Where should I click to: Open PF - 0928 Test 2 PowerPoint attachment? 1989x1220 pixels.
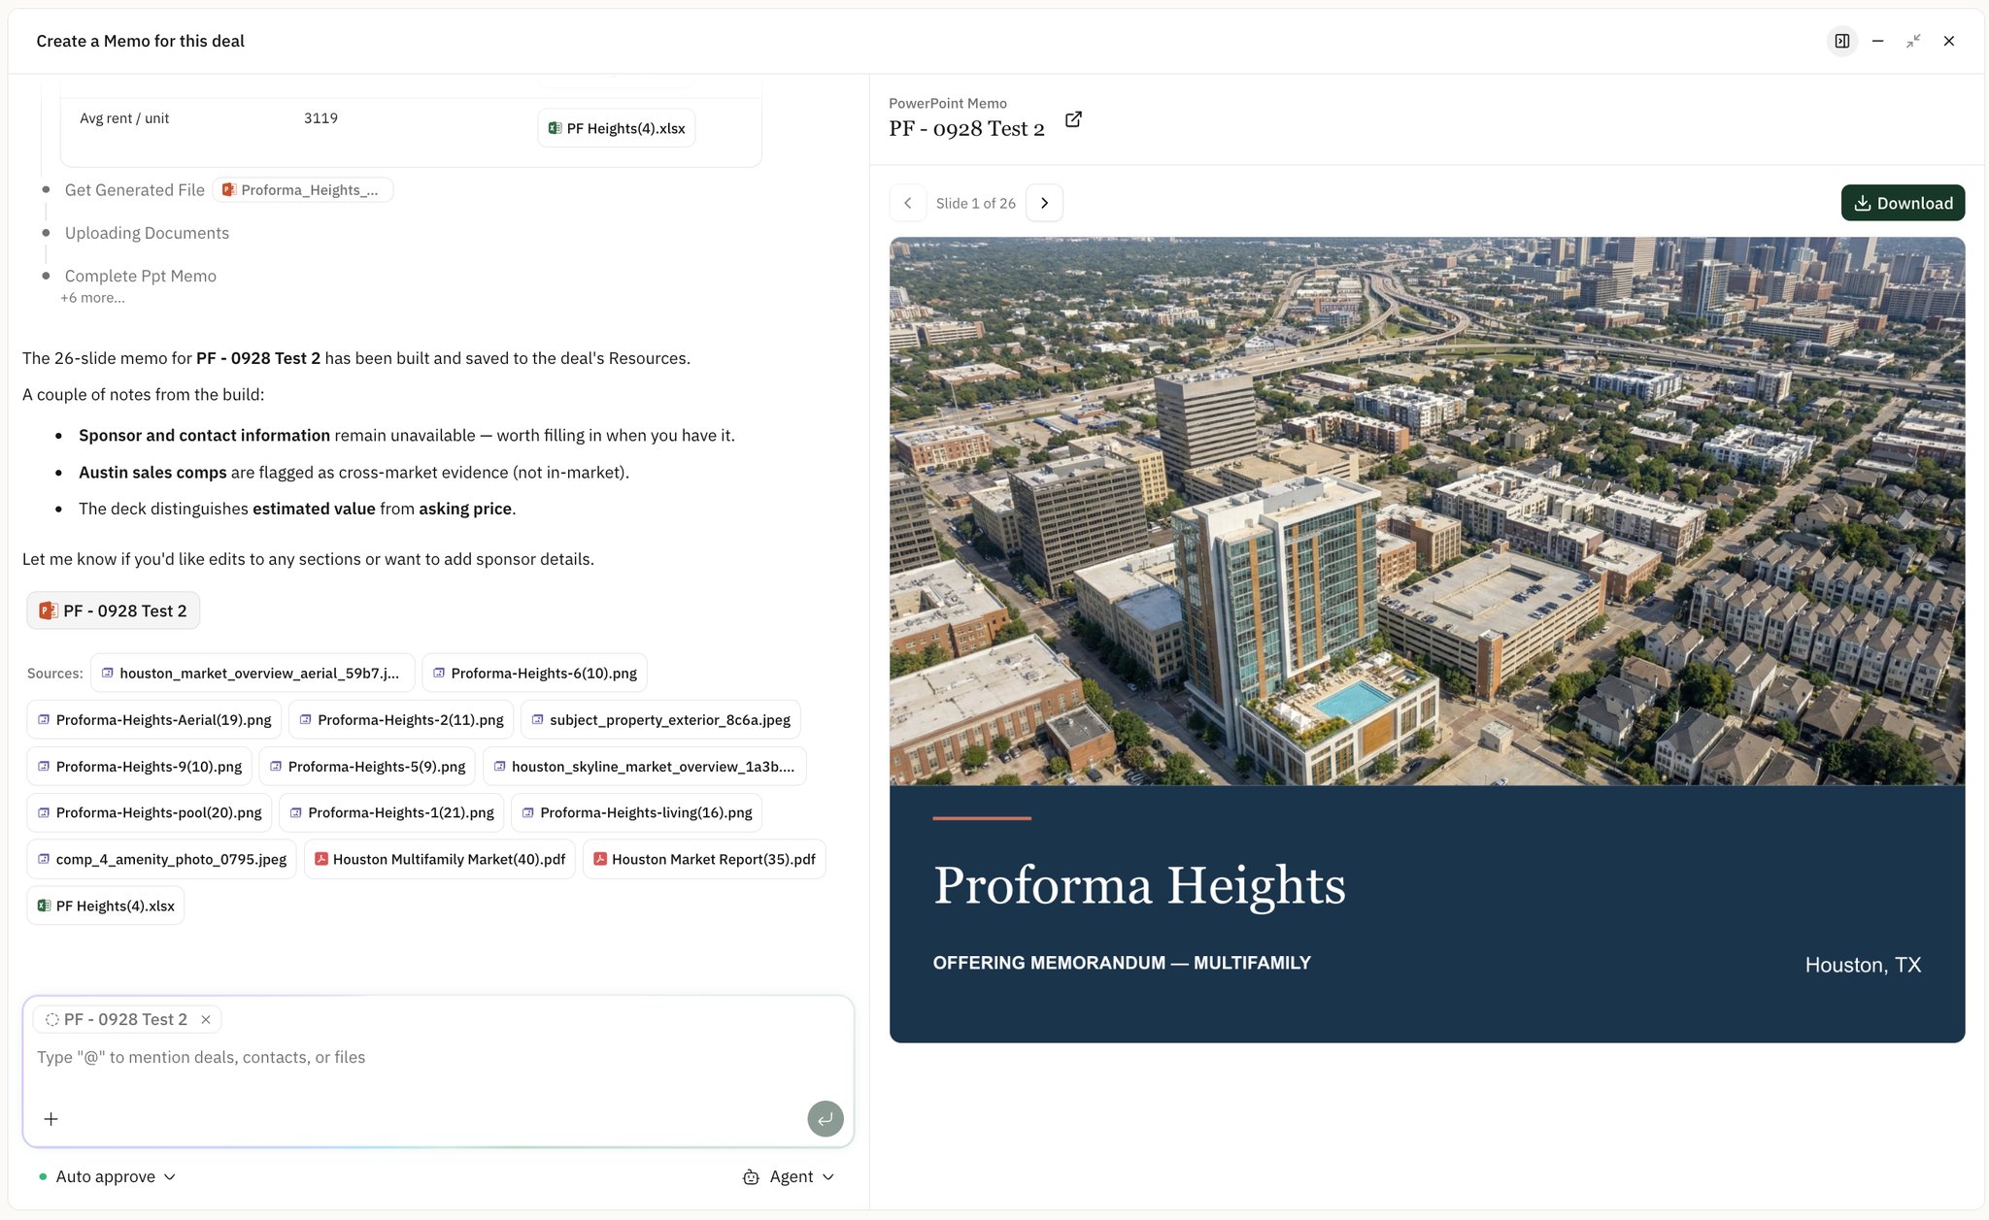(113, 610)
